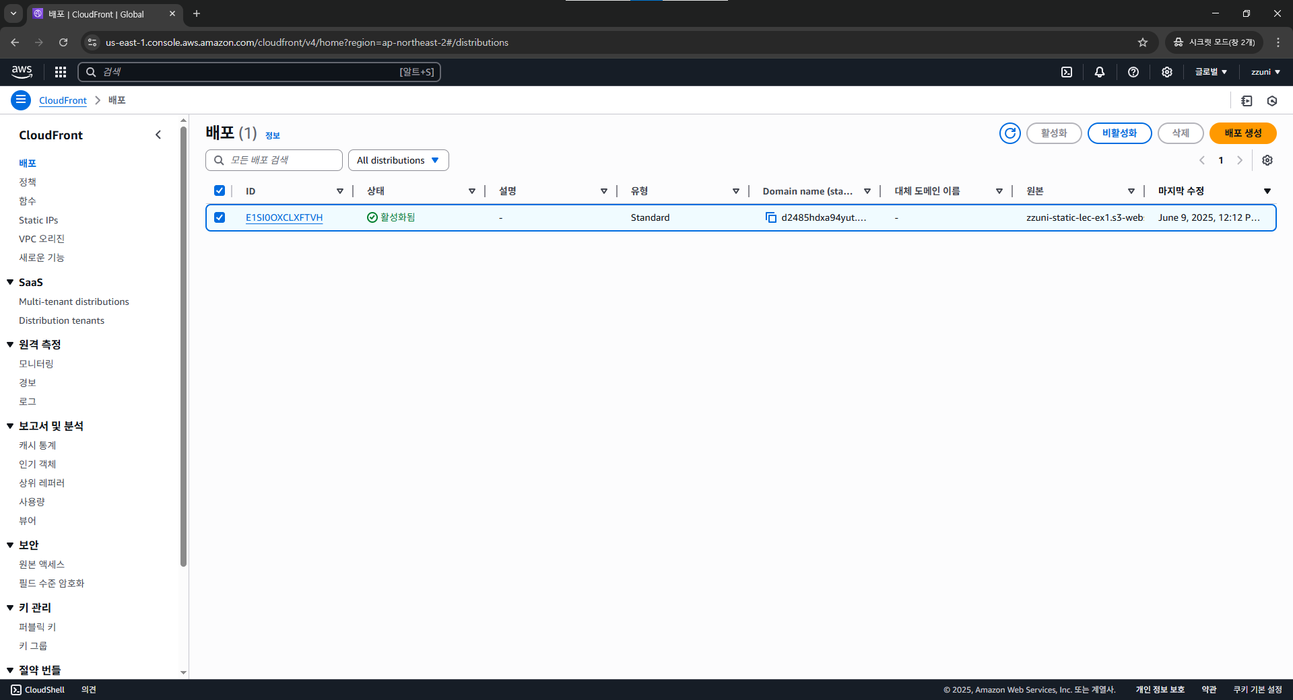Go to previous page of distributions

(1202, 160)
